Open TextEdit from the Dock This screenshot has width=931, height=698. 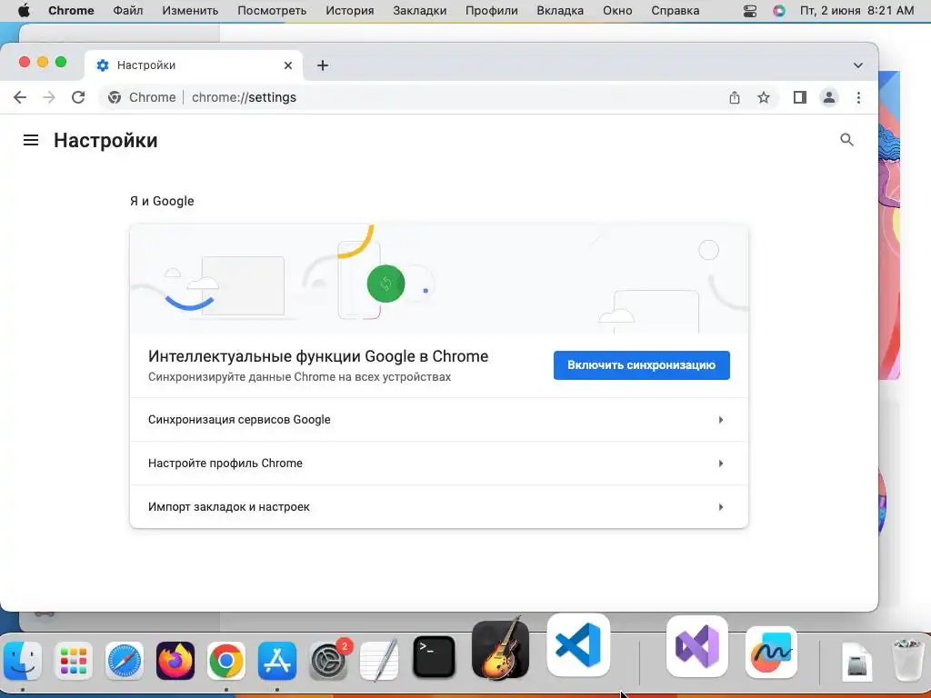click(379, 660)
